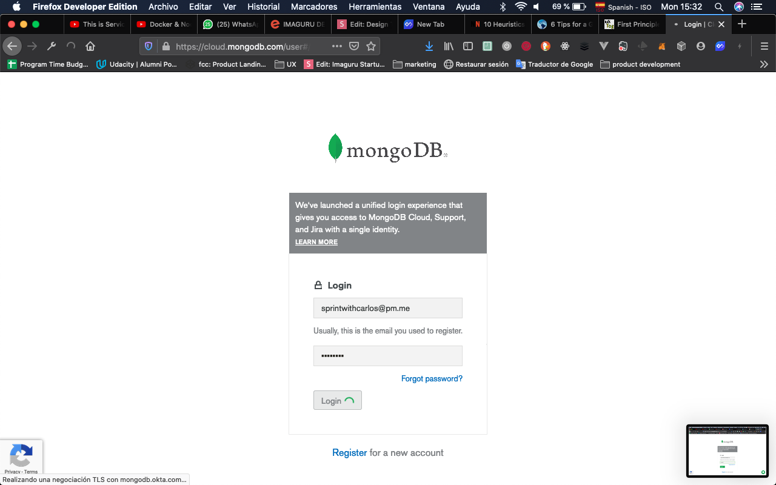Click the MongoDB logo

pos(388,149)
